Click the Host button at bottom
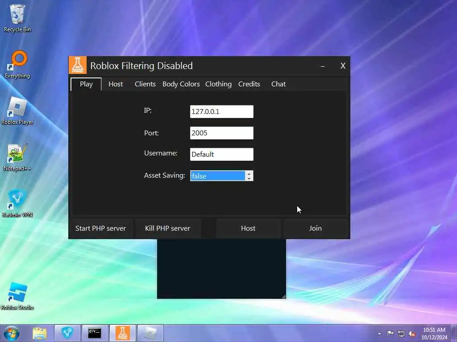 (248, 228)
